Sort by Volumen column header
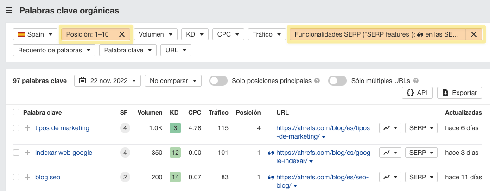 point(150,112)
